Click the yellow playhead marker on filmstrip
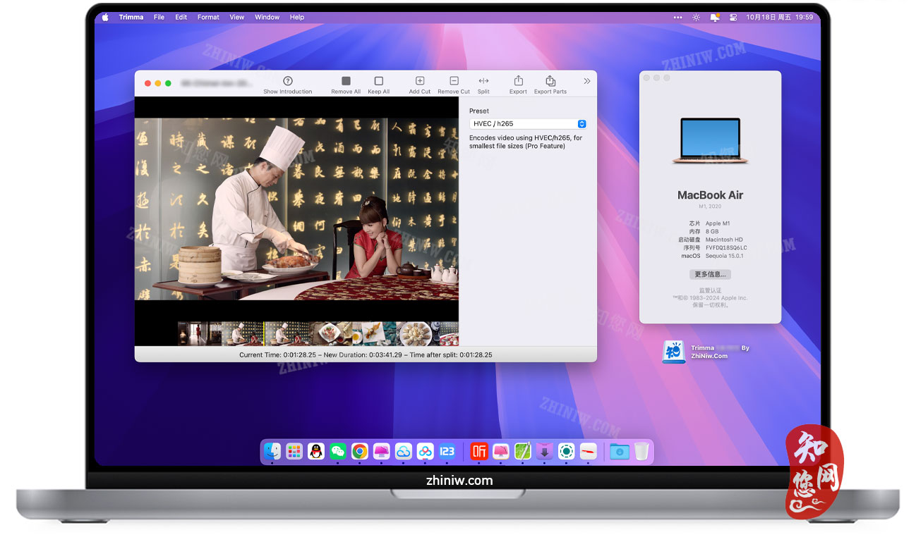 coord(264,333)
